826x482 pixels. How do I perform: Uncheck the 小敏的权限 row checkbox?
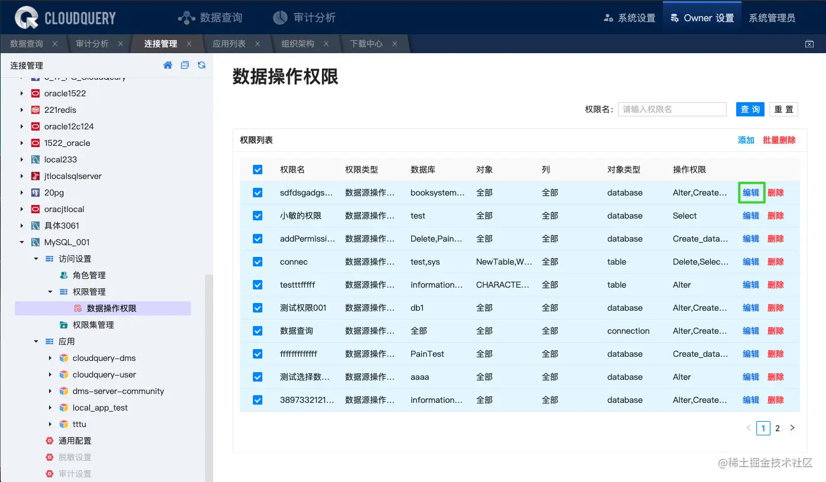[258, 216]
